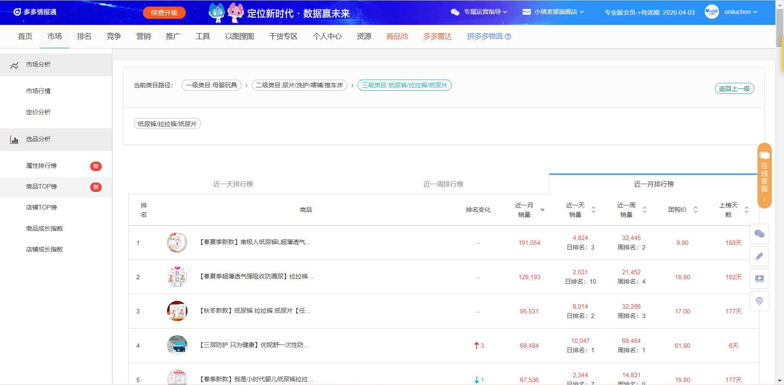
Task: Open the 市场 nav menu
Action: click(55, 36)
